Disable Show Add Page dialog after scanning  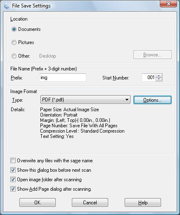tap(13, 189)
